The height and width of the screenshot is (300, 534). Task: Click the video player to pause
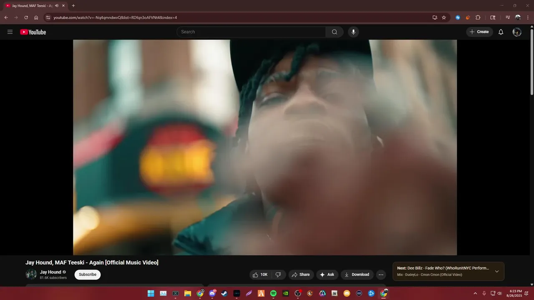265,147
